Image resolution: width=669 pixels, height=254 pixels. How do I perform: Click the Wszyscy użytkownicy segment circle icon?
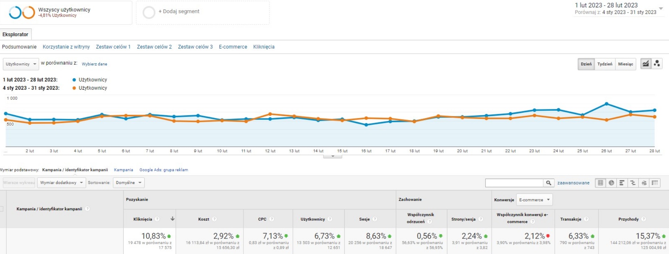22,12
